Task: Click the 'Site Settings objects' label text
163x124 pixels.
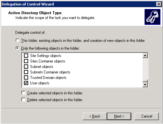Action: [46, 56]
